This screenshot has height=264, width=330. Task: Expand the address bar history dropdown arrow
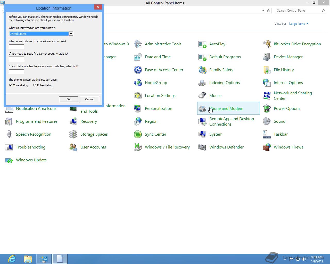[x=263, y=11]
